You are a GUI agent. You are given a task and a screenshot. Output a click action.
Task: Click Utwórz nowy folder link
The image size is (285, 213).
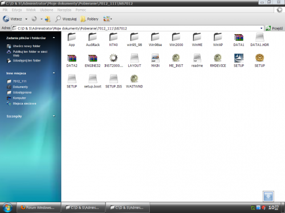27,46
